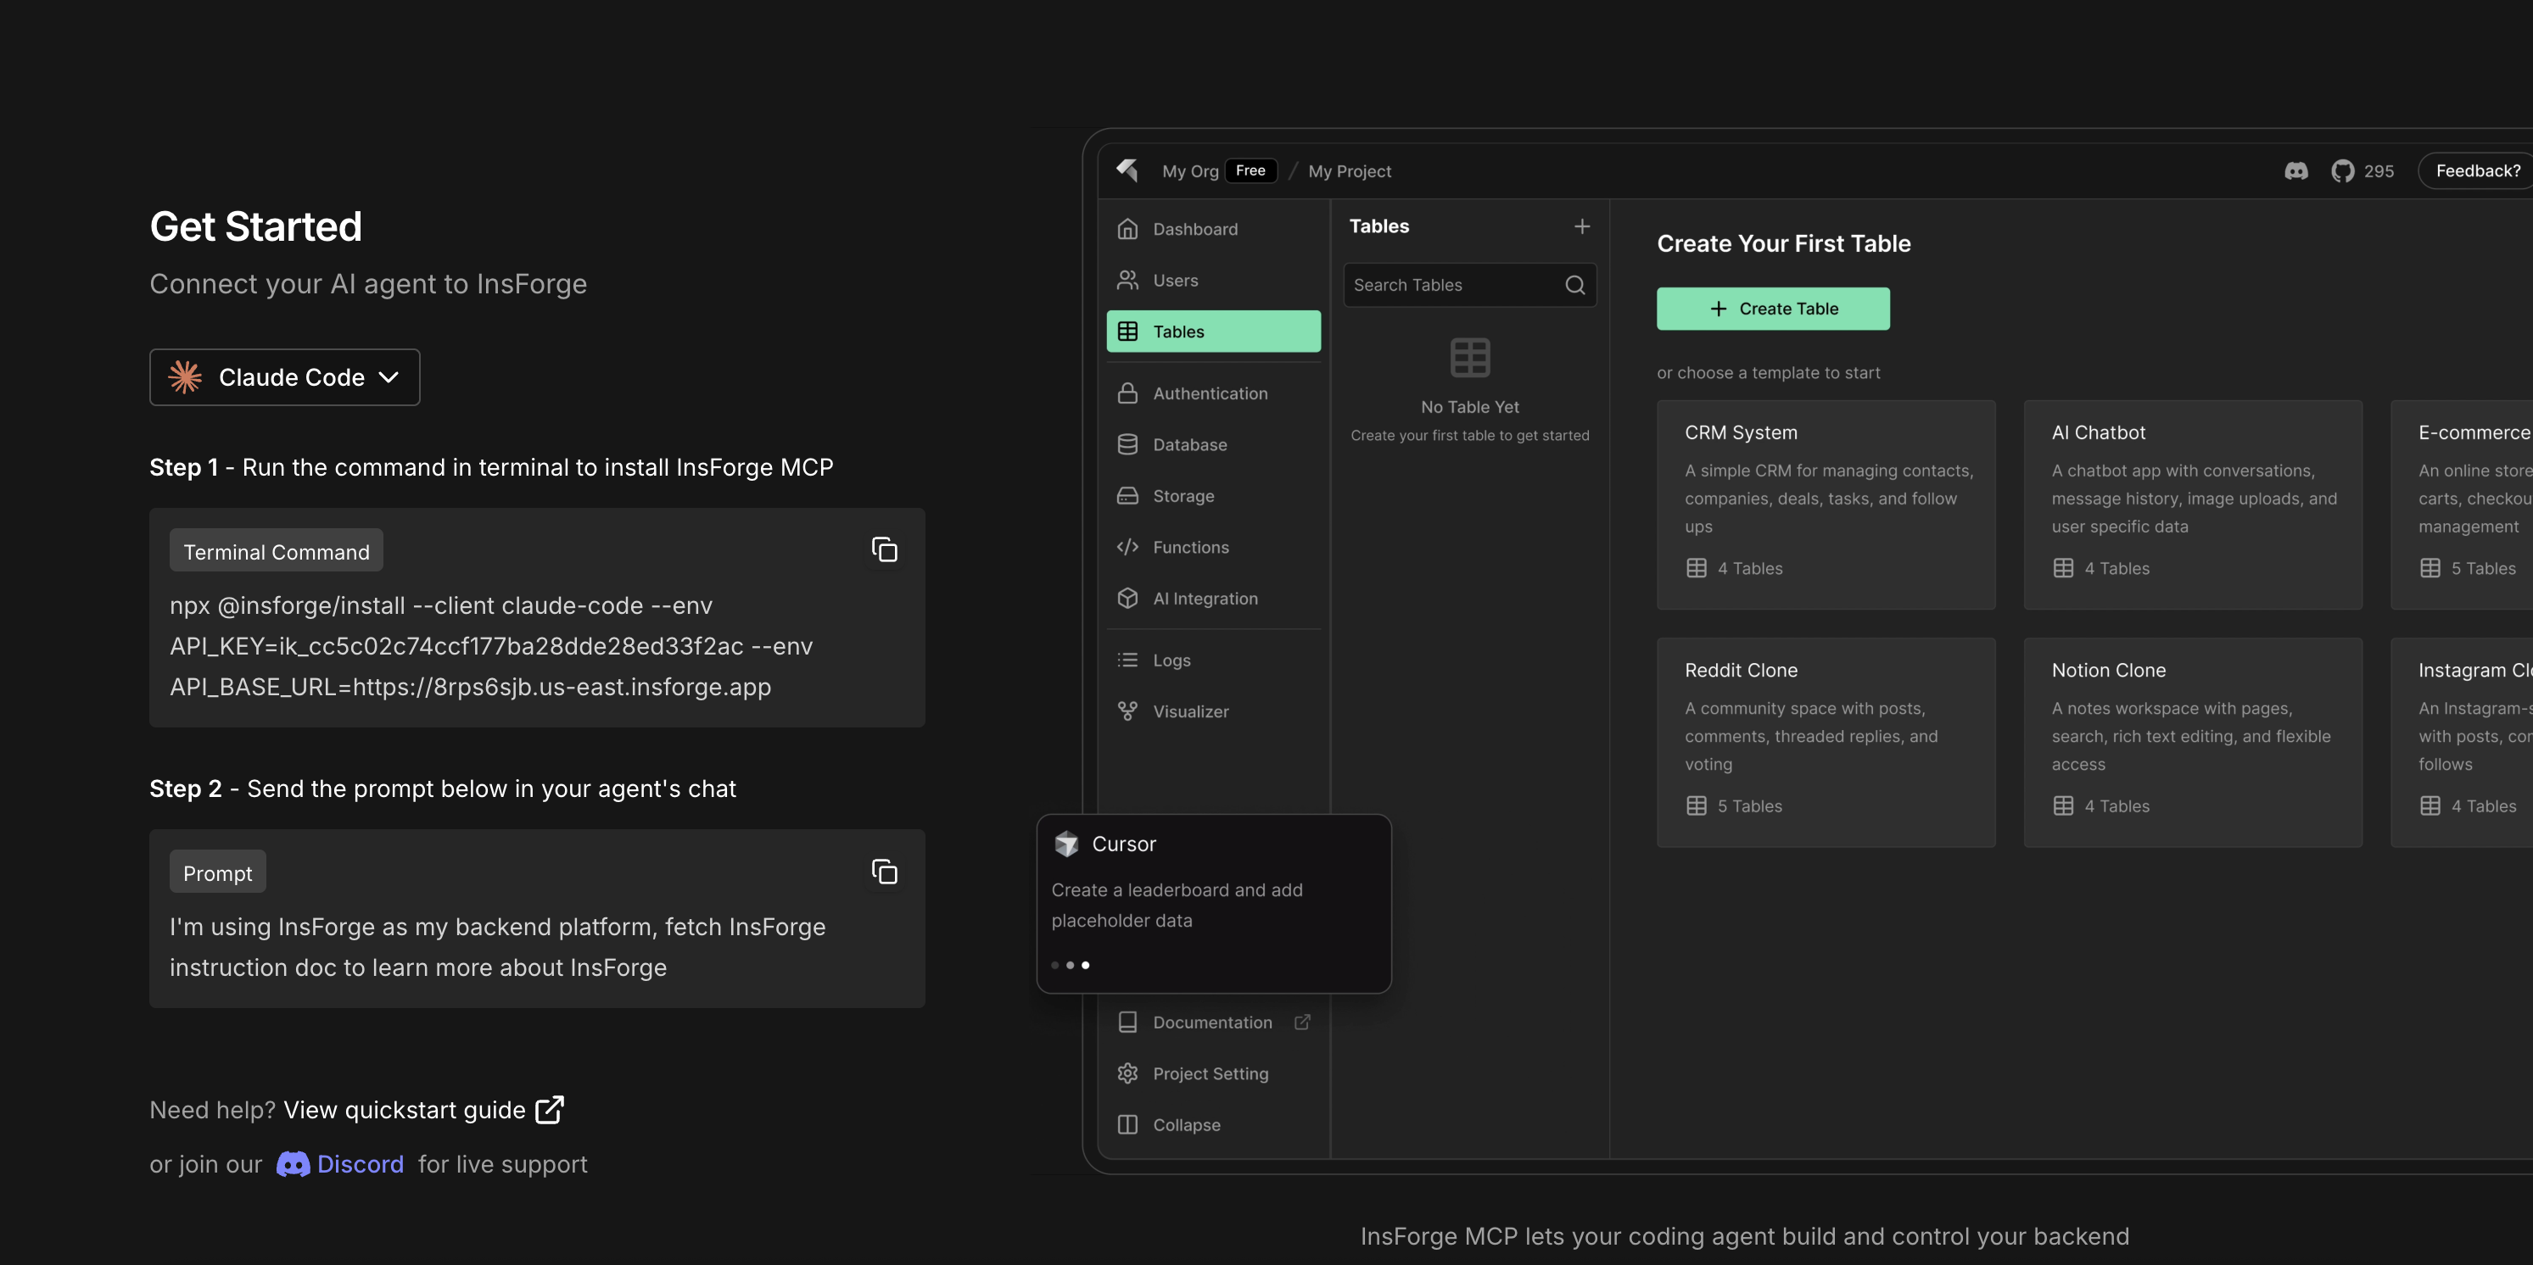
Task: Open the Visualizer sidebar item
Action: click(1190, 711)
